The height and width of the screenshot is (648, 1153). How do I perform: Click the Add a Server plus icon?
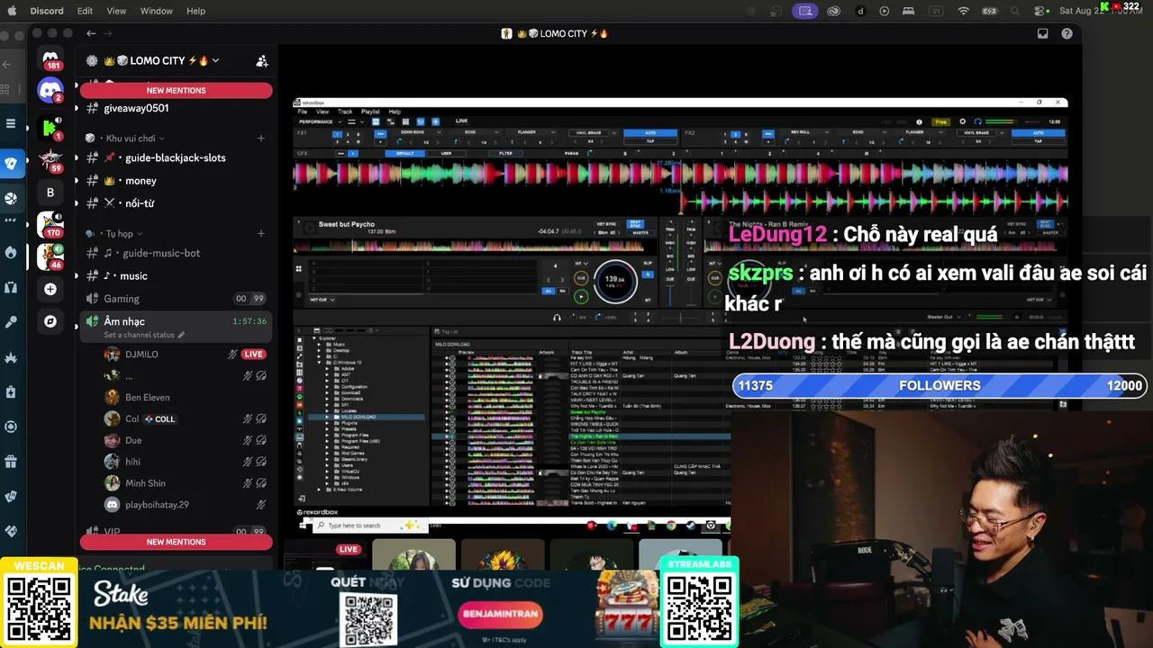[50, 289]
